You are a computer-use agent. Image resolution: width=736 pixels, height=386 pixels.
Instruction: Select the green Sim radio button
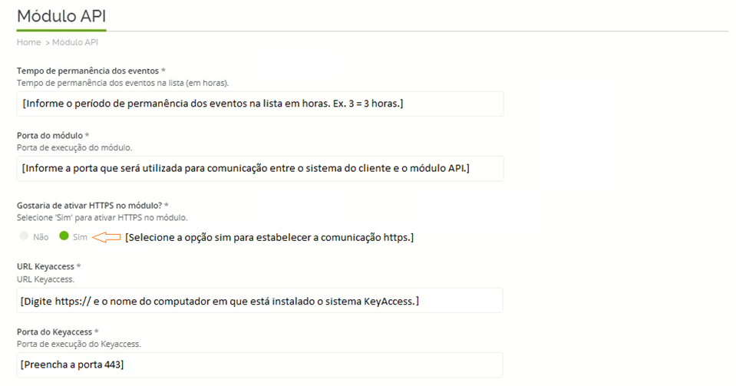pyautogui.click(x=64, y=236)
